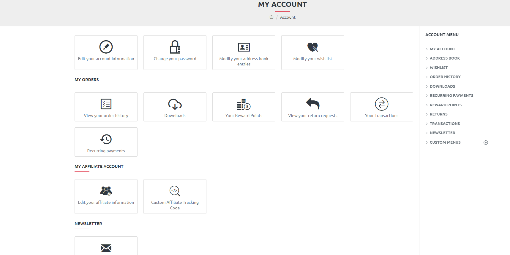Open Custom Affiliate Tracking Code link
The height and width of the screenshot is (255, 510).
click(x=175, y=205)
